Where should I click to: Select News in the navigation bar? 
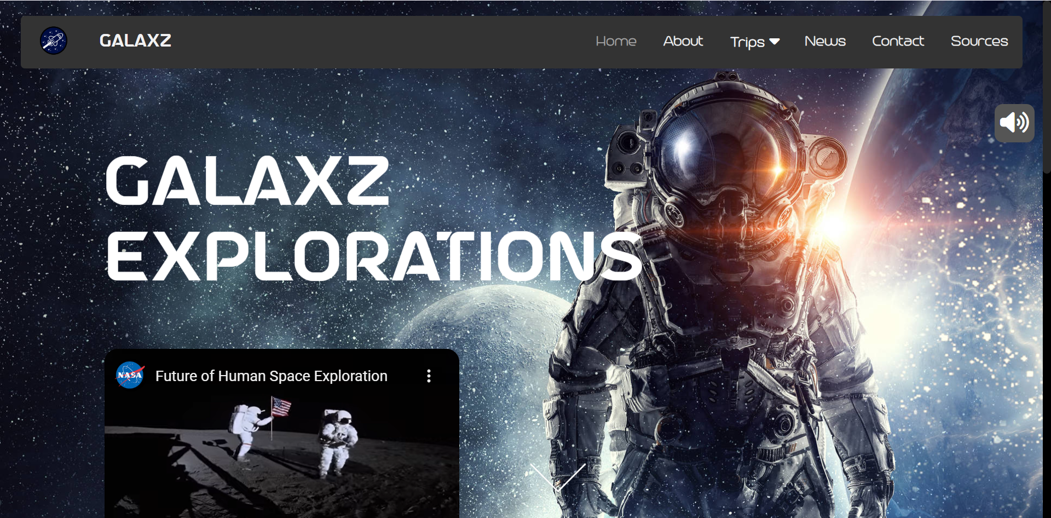pos(825,41)
